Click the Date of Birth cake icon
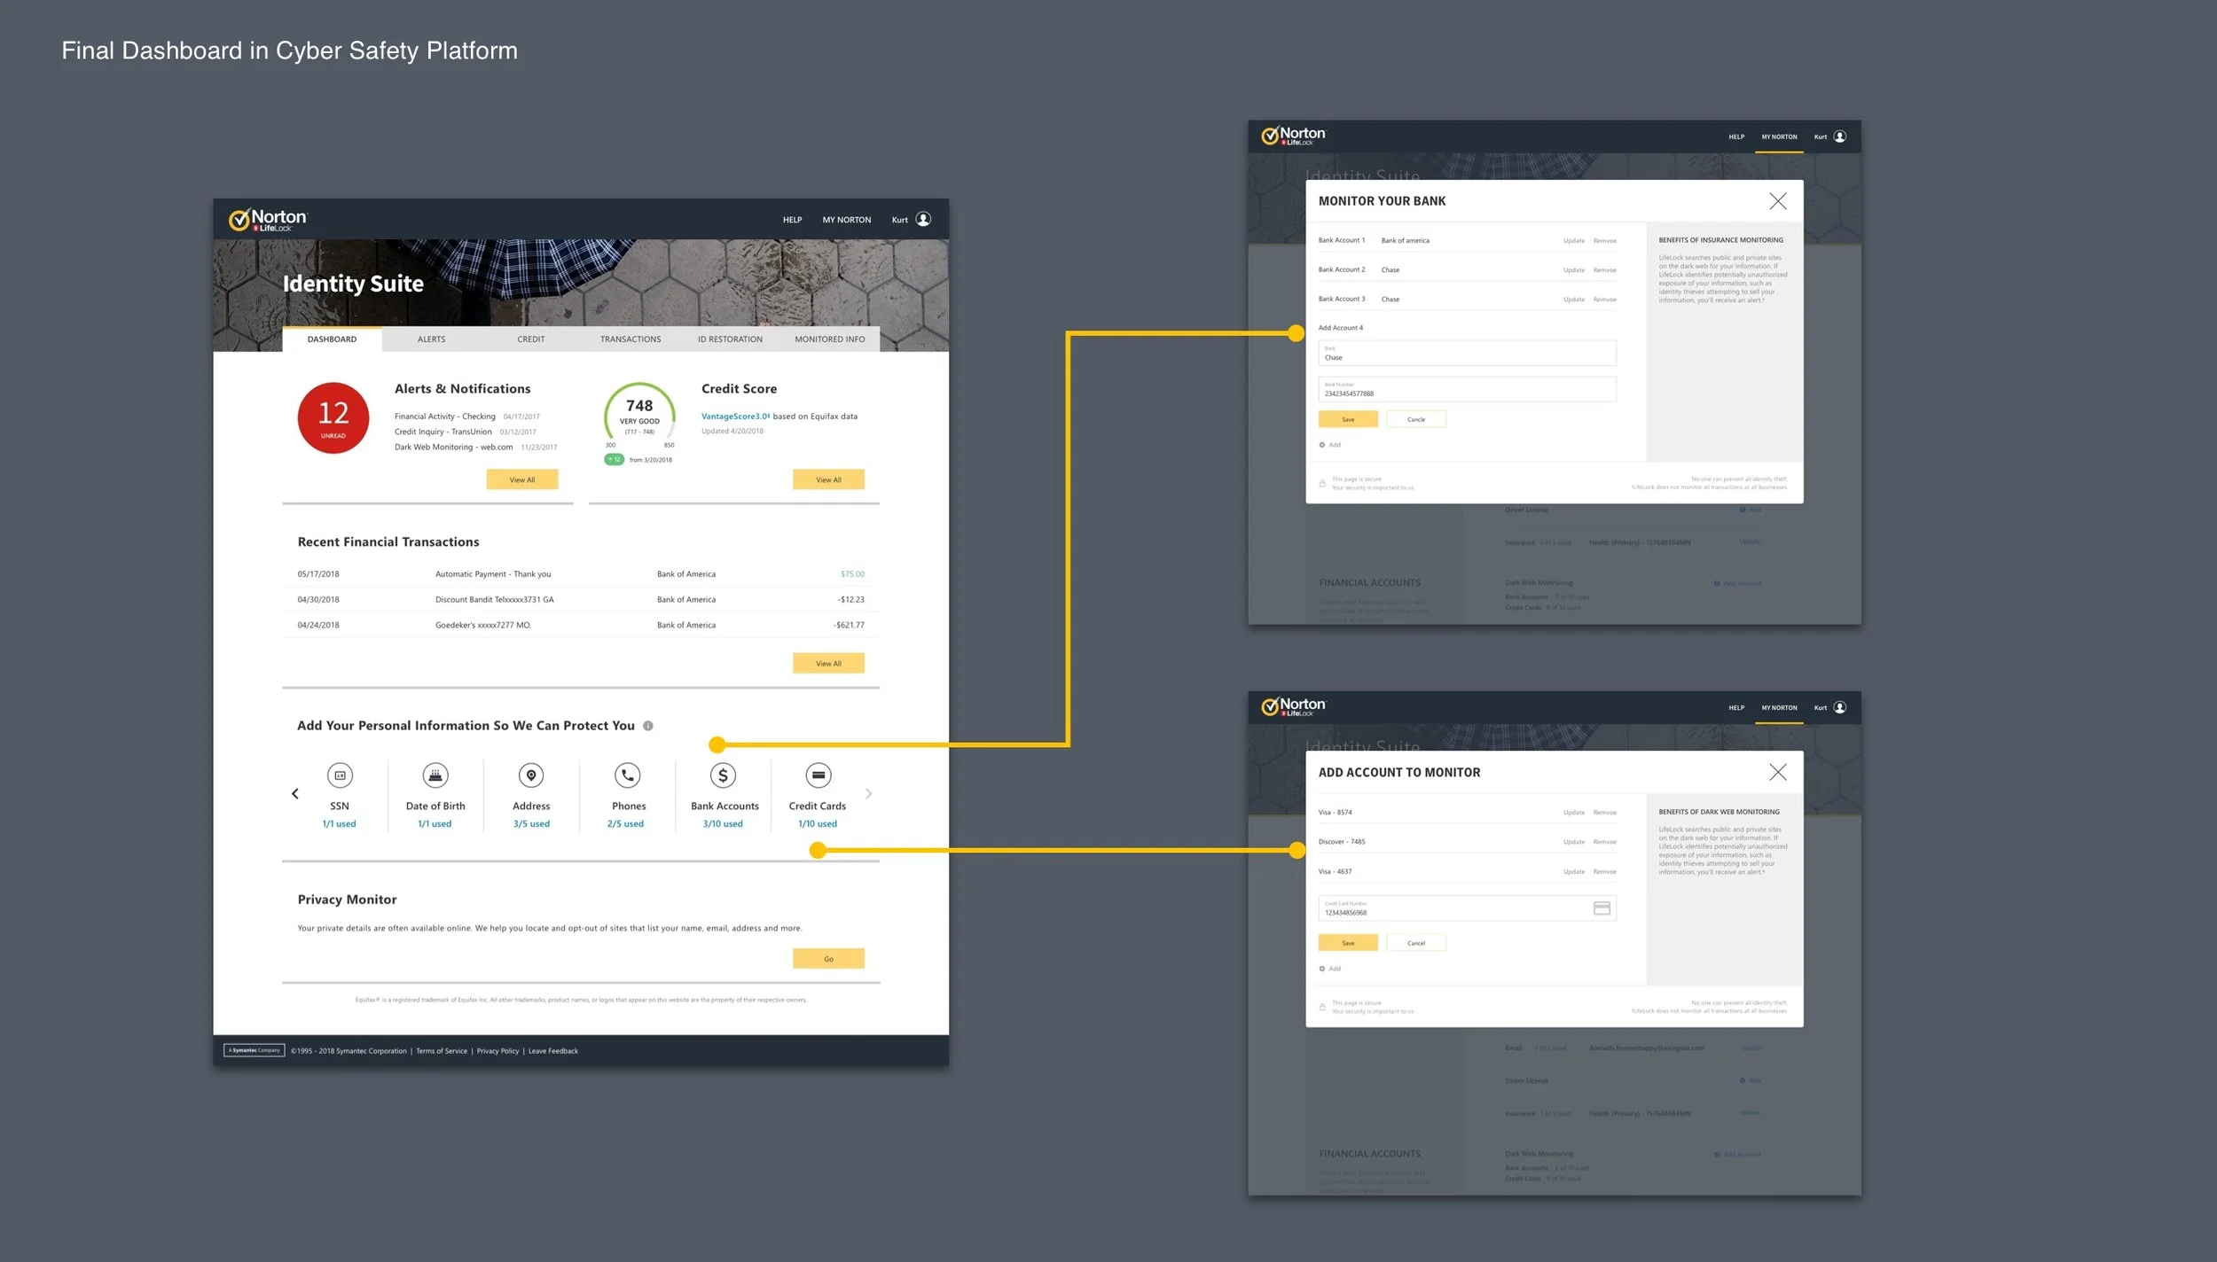 [435, 775]
